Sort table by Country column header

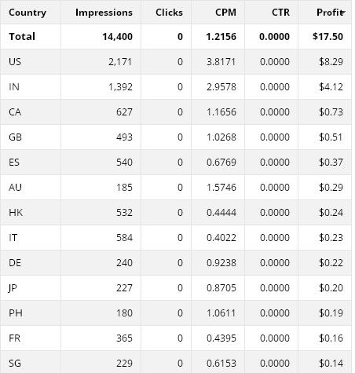pos(27,13)
